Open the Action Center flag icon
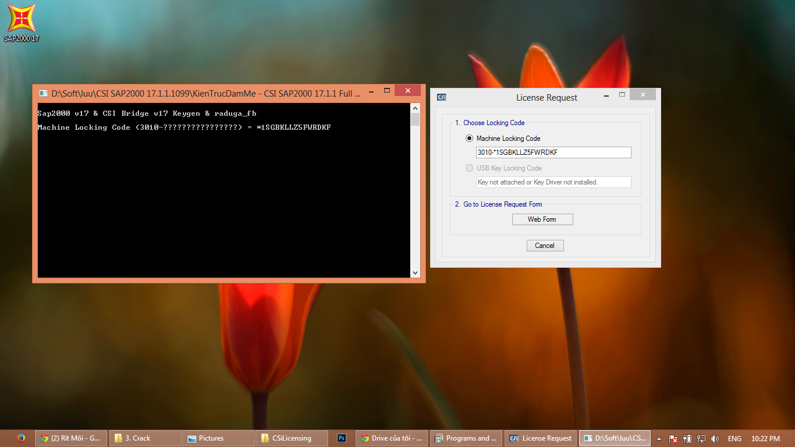 673,439
